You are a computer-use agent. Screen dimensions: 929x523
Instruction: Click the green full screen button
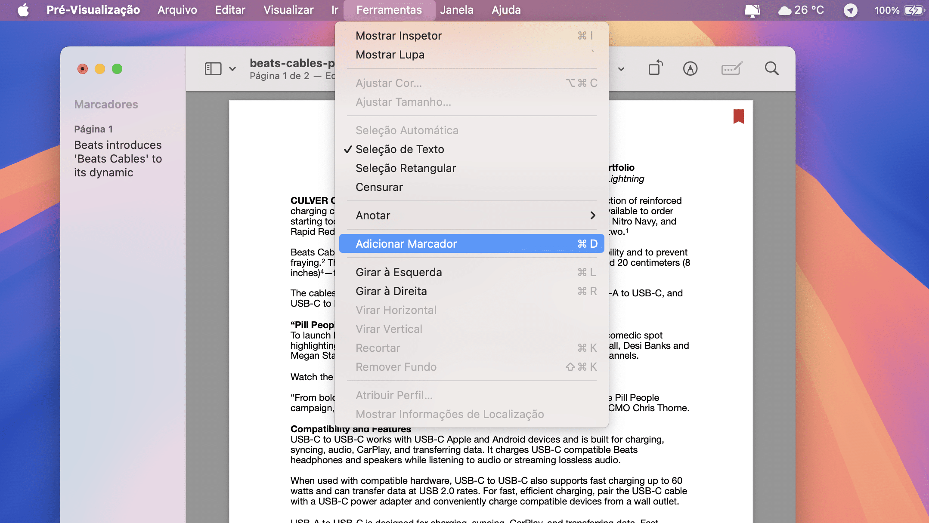pos(117,69)
